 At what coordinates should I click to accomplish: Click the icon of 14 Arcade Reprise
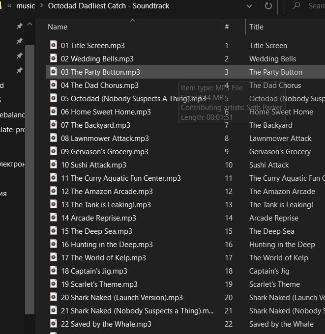coord(54,217)
